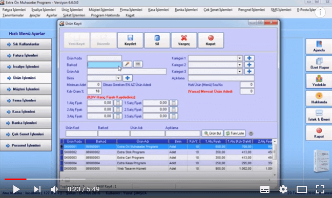Open the Tanımlamalar menu
Screen dimensions: 332x198
[13, 15]
